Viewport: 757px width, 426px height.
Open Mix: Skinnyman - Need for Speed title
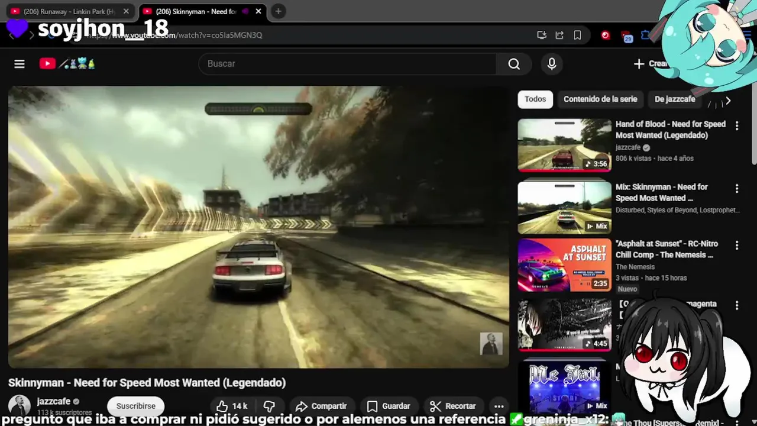click(662, 192)
